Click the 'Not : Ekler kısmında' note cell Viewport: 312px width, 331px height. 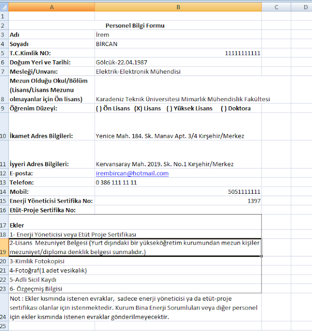point(135,307)
